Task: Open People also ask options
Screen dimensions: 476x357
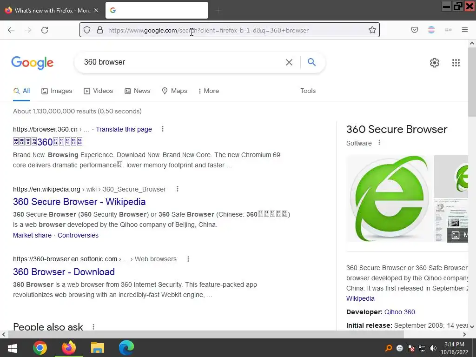Action: (93, 327)
